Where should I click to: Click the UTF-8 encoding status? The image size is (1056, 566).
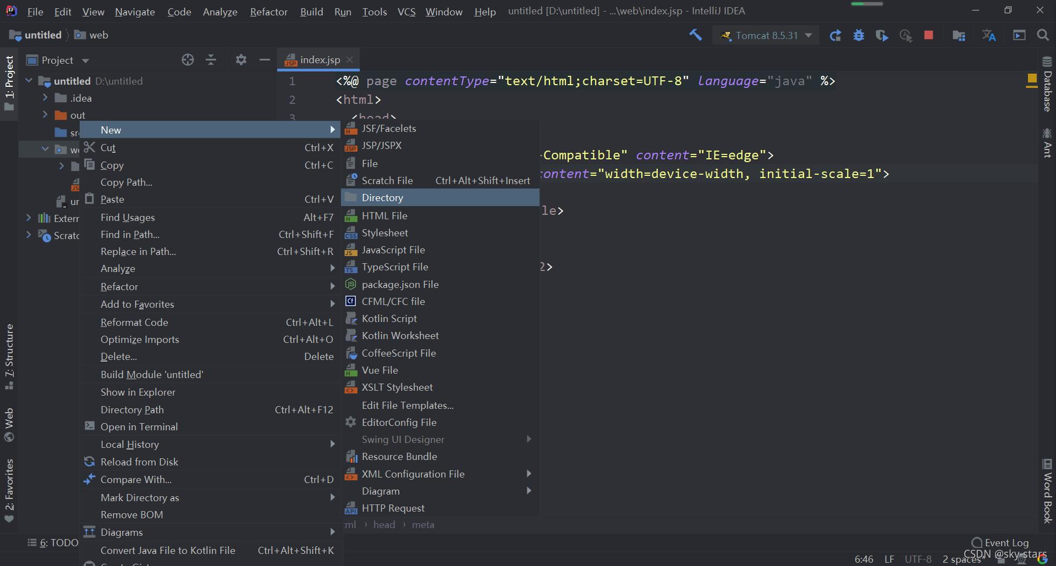pos(918,559)
